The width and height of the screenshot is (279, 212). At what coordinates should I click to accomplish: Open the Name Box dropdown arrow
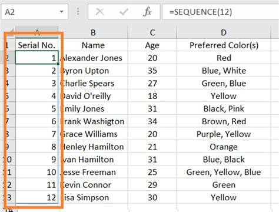click(x=62, y=12)
